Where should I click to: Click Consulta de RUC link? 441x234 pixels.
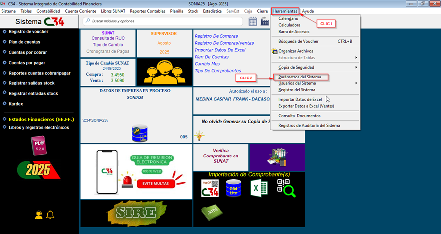pos(108,38)
